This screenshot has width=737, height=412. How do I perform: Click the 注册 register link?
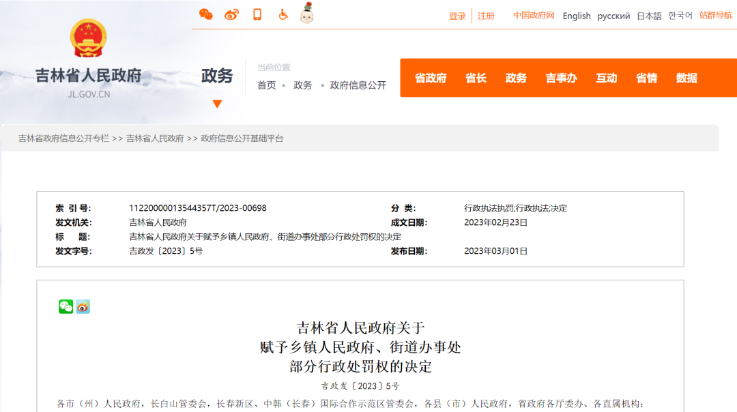point(486,16)
